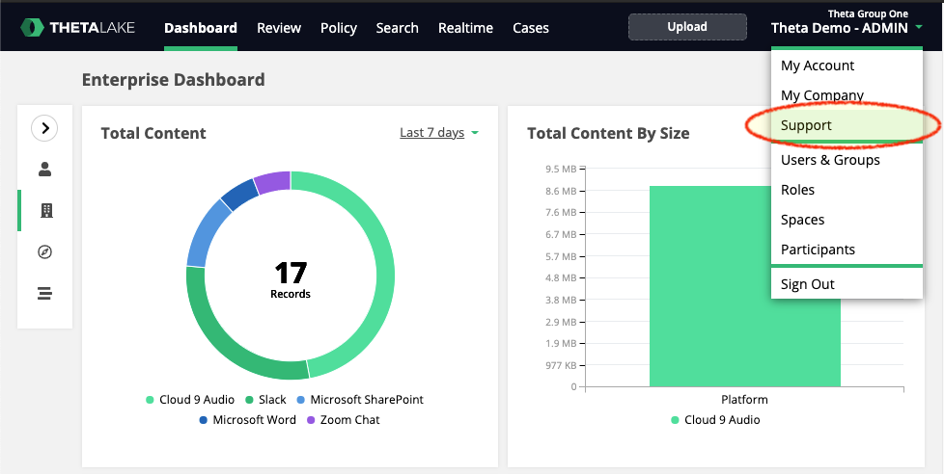
Task: Toggle the Slack legend entry
Action: (265, 400)
